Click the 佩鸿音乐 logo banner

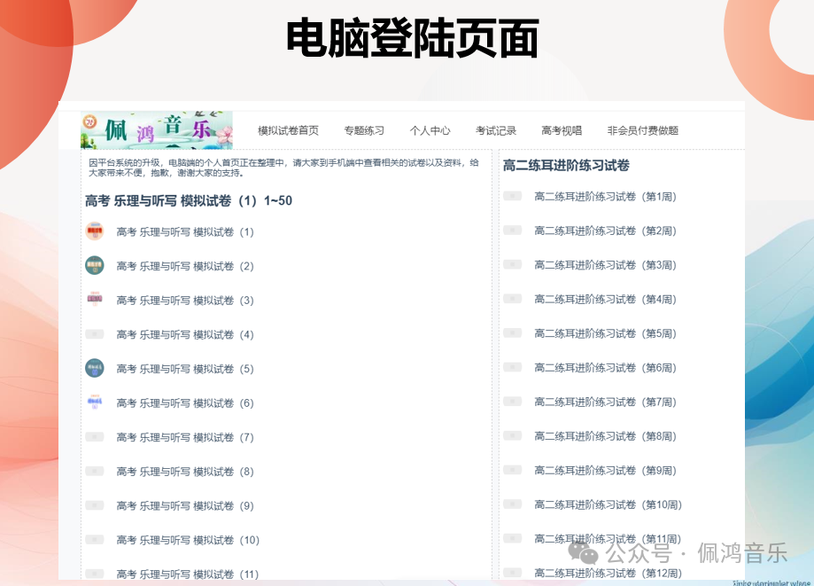pyautogui.click(x=156, y=129)
